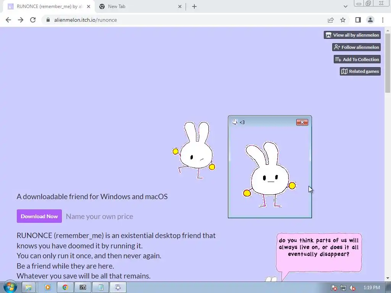Click the Download Now button
This screenshot has height=293, width=391.
click(39, 216)
